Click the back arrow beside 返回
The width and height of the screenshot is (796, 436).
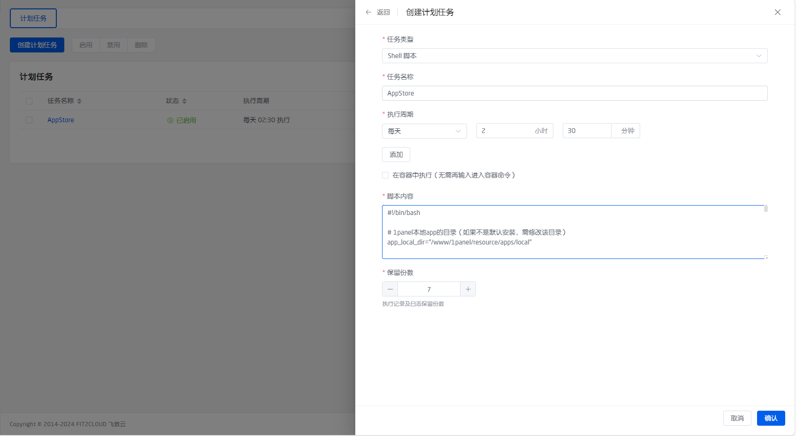click(368, 12)
